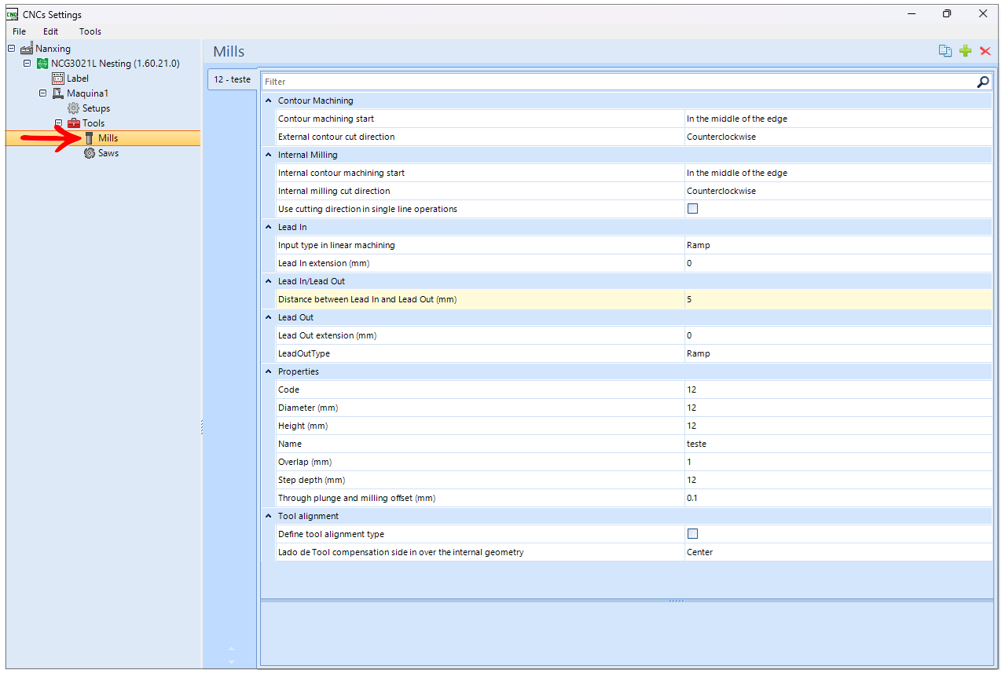The width and height of the screenshot is (1005, 673).
Task: Collapse the Lead In section
Action: (269, 227)
